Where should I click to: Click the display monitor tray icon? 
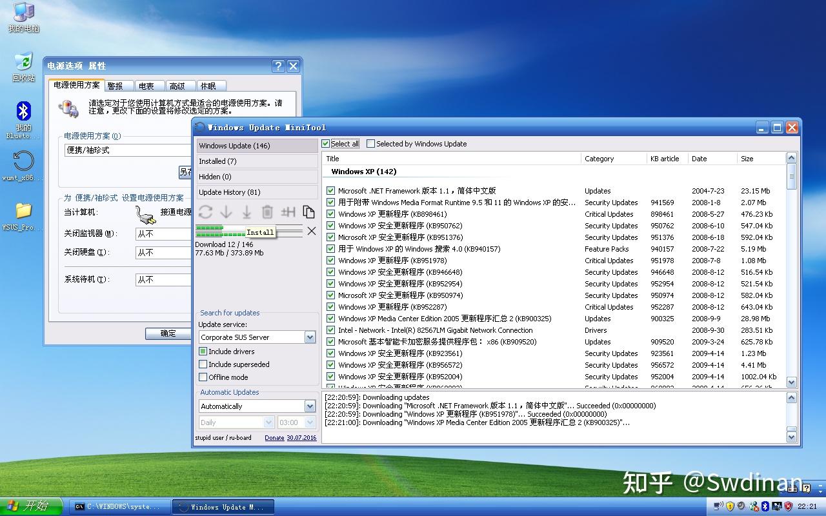777,506
